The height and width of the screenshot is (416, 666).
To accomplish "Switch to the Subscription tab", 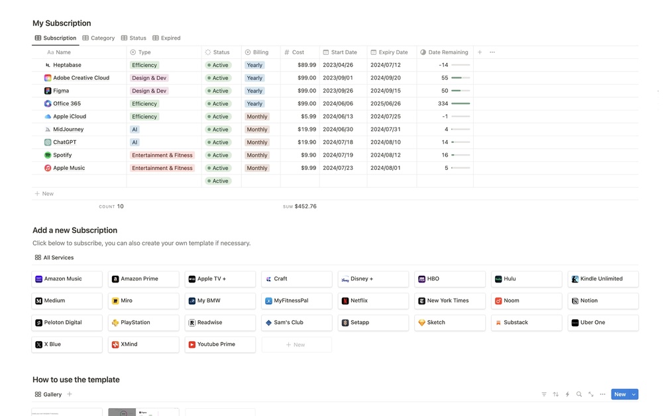I will pos(56,38).
